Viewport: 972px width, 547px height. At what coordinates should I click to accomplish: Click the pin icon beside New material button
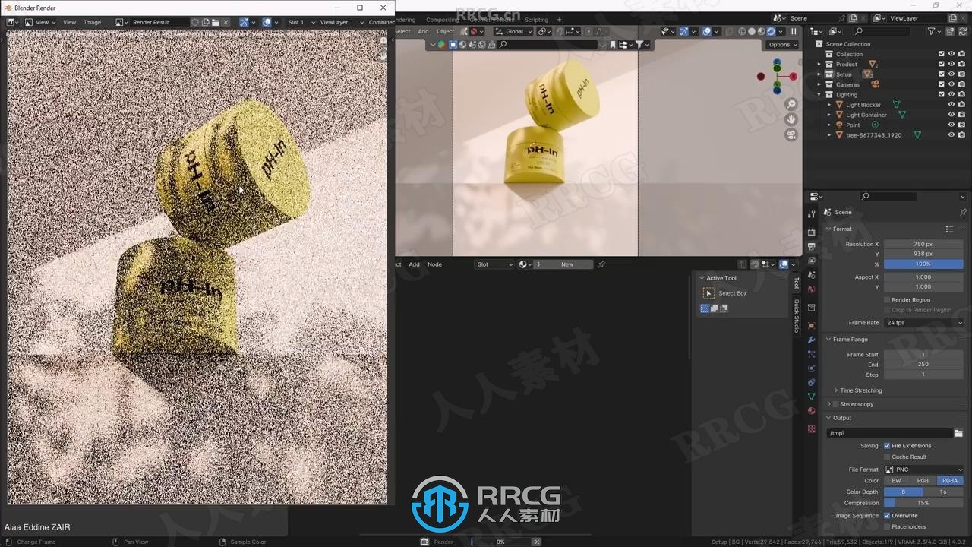click(x=601, y=264)
